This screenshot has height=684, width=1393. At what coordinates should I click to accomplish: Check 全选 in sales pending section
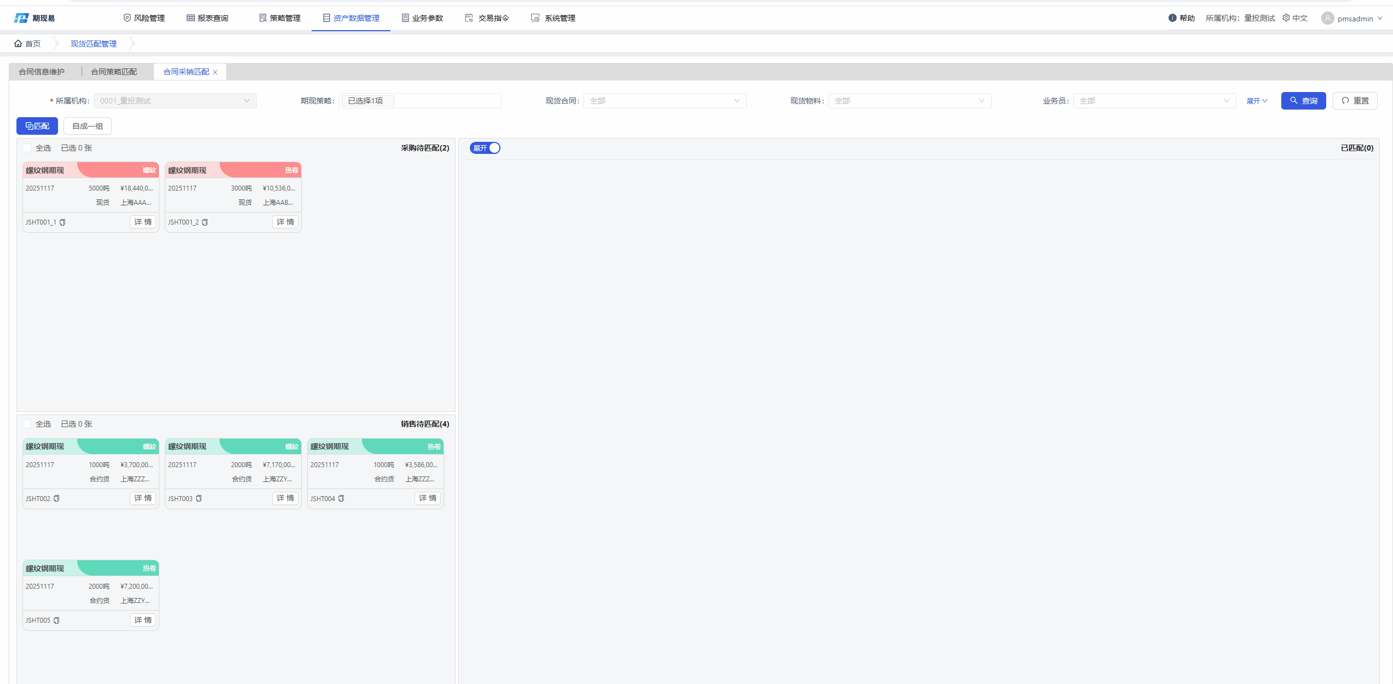coord(27,424)
